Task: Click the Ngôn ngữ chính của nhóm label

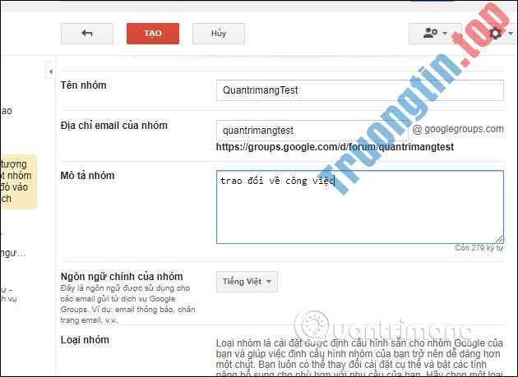Action: (122, 276)
